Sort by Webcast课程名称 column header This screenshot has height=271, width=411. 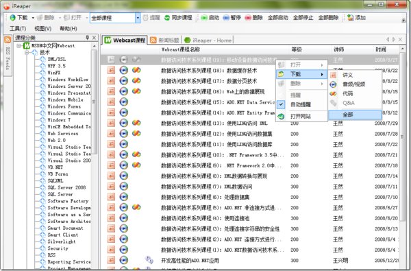(x=181, y=49)
